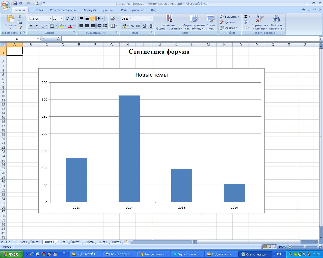Click the Save icon in quick access toolbar
The image size is (323, 258).
[15, 3]
